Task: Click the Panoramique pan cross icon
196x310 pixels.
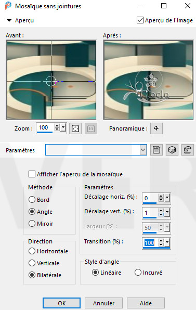Action: coord(156,128)
